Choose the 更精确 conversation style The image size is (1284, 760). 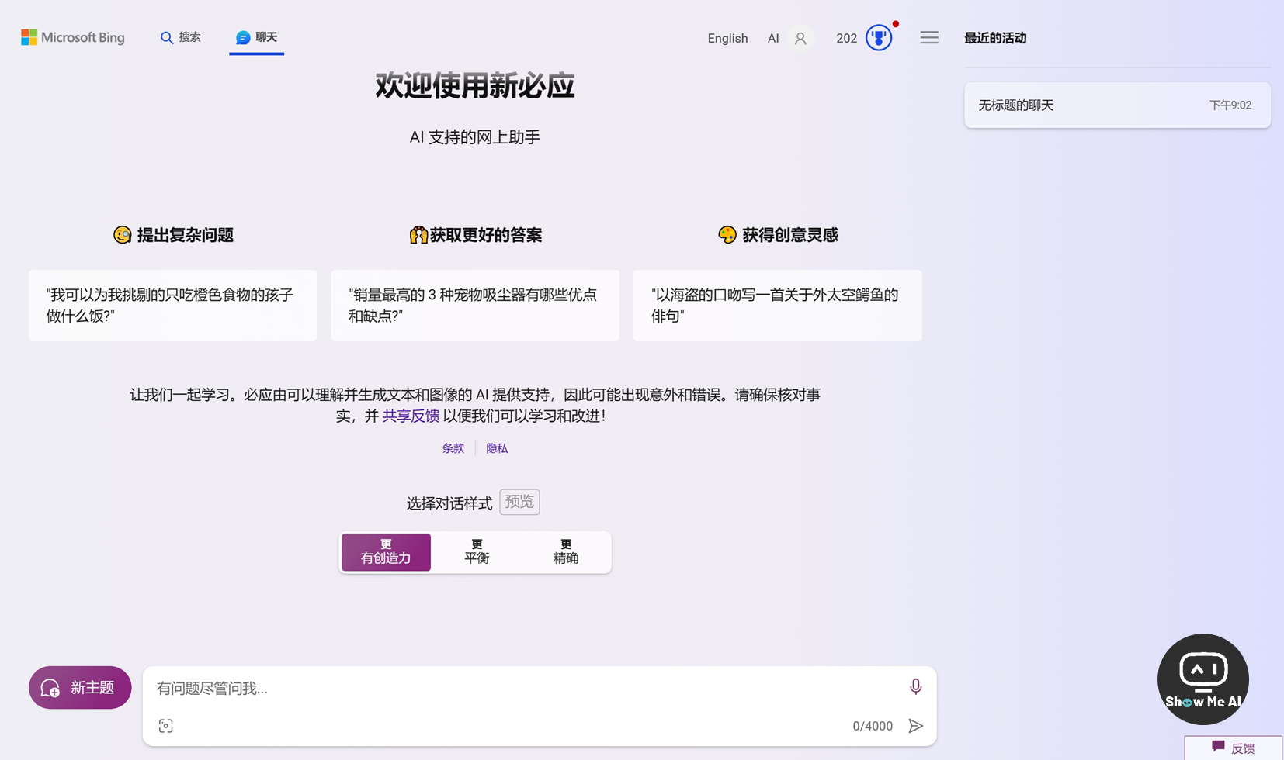(565, 551)
